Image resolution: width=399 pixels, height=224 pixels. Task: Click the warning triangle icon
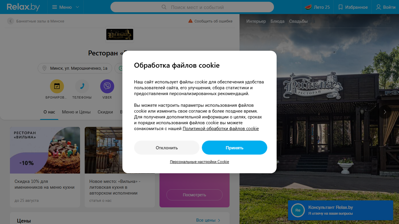tap(190, 21)
